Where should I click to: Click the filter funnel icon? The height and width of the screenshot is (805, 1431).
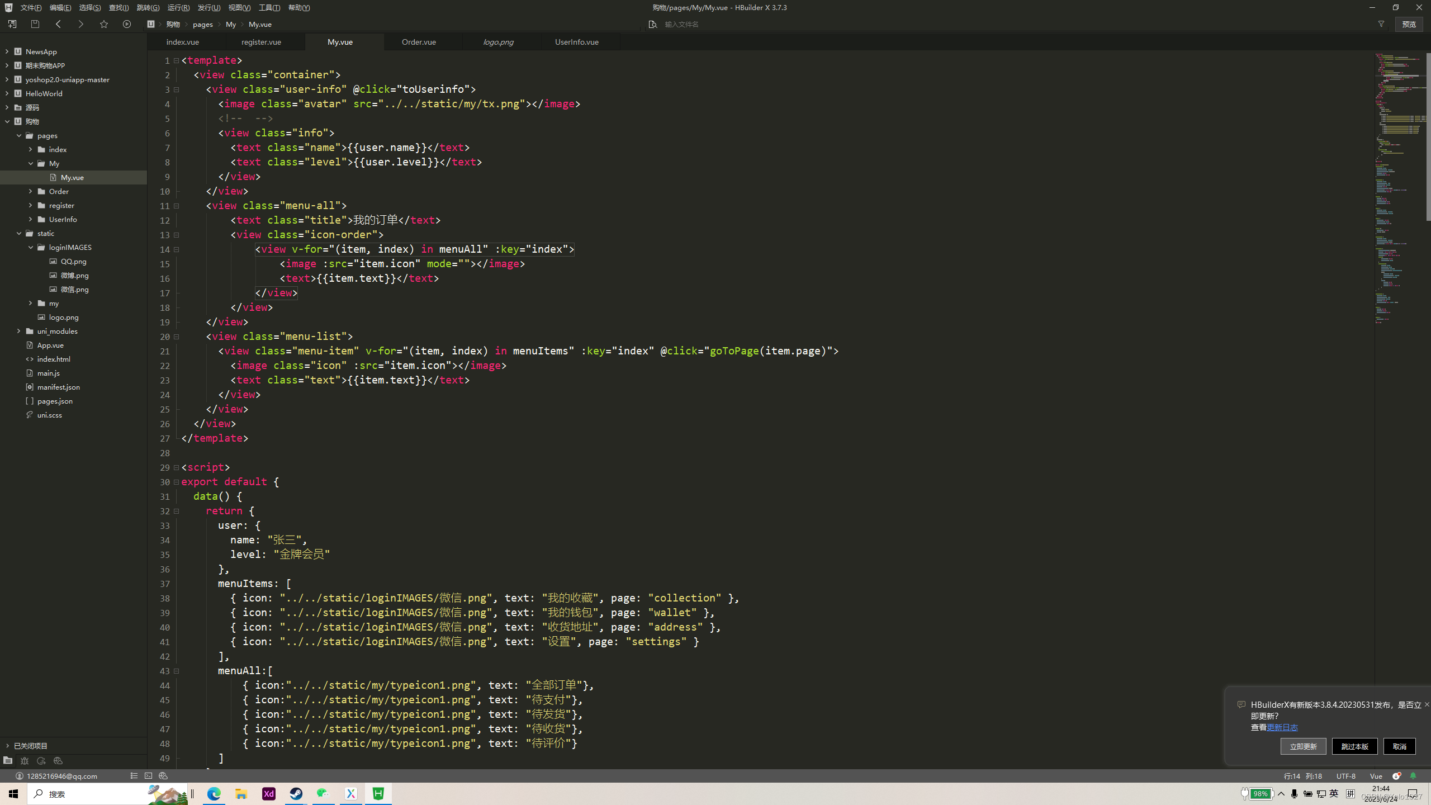1381,24
